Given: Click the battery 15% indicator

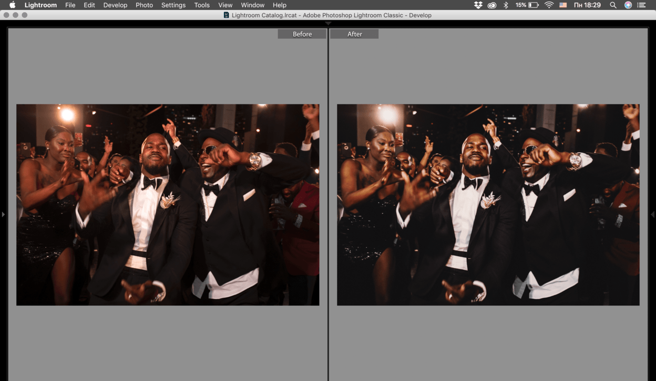Looking at the screenshot, I should tap(527, 5).
